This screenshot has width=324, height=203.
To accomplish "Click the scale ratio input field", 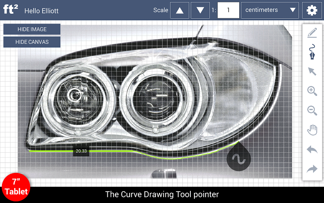I will [228, 10].
